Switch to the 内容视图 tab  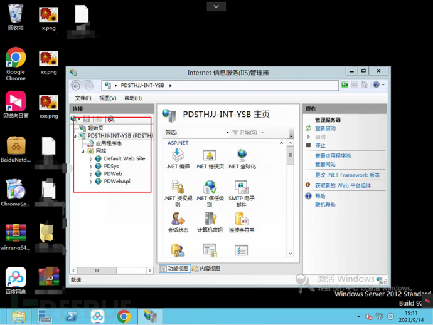pyautogui.click(x=206, y=269)
